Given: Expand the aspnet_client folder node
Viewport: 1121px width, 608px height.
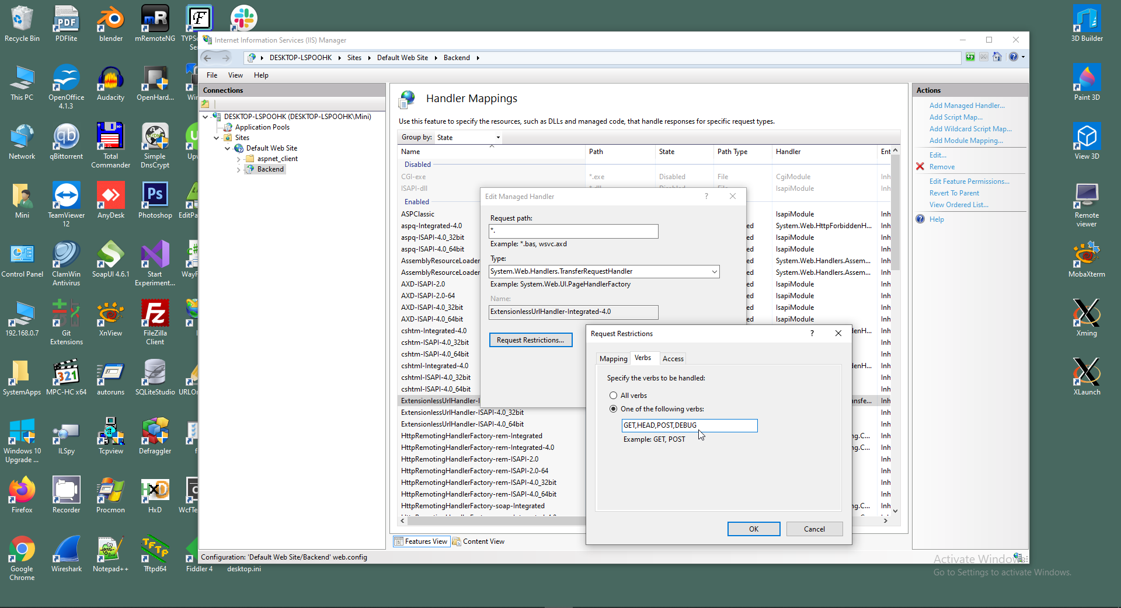Looking at the screenshot, I should point(239,159).
